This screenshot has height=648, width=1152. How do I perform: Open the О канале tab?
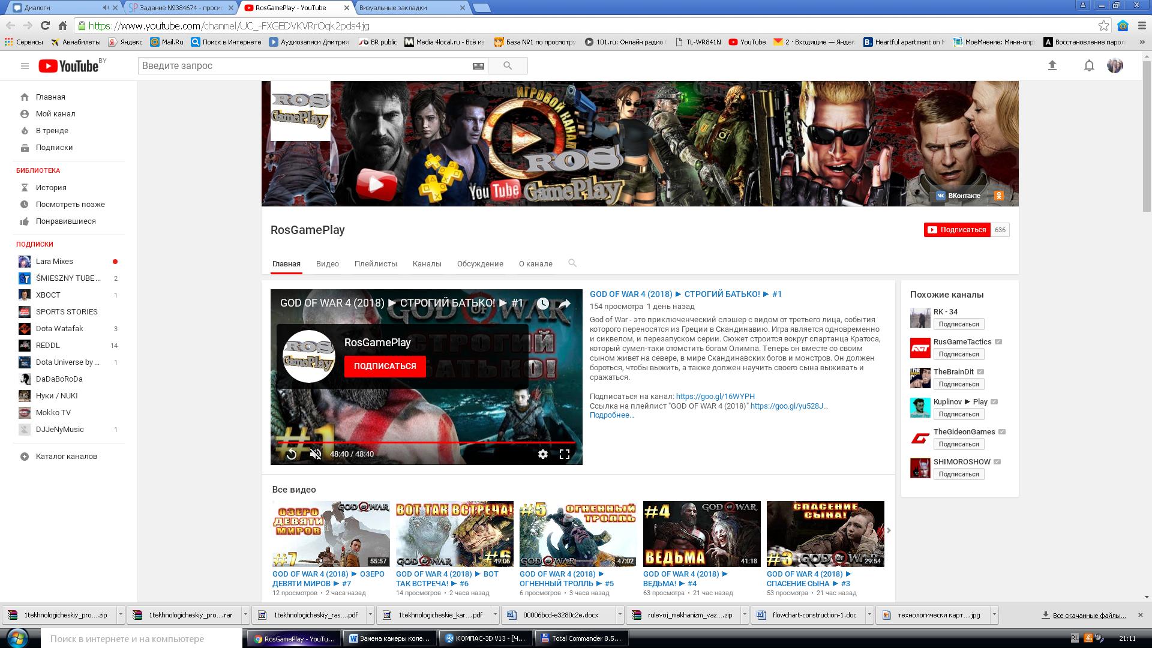[x=535, y=264]
